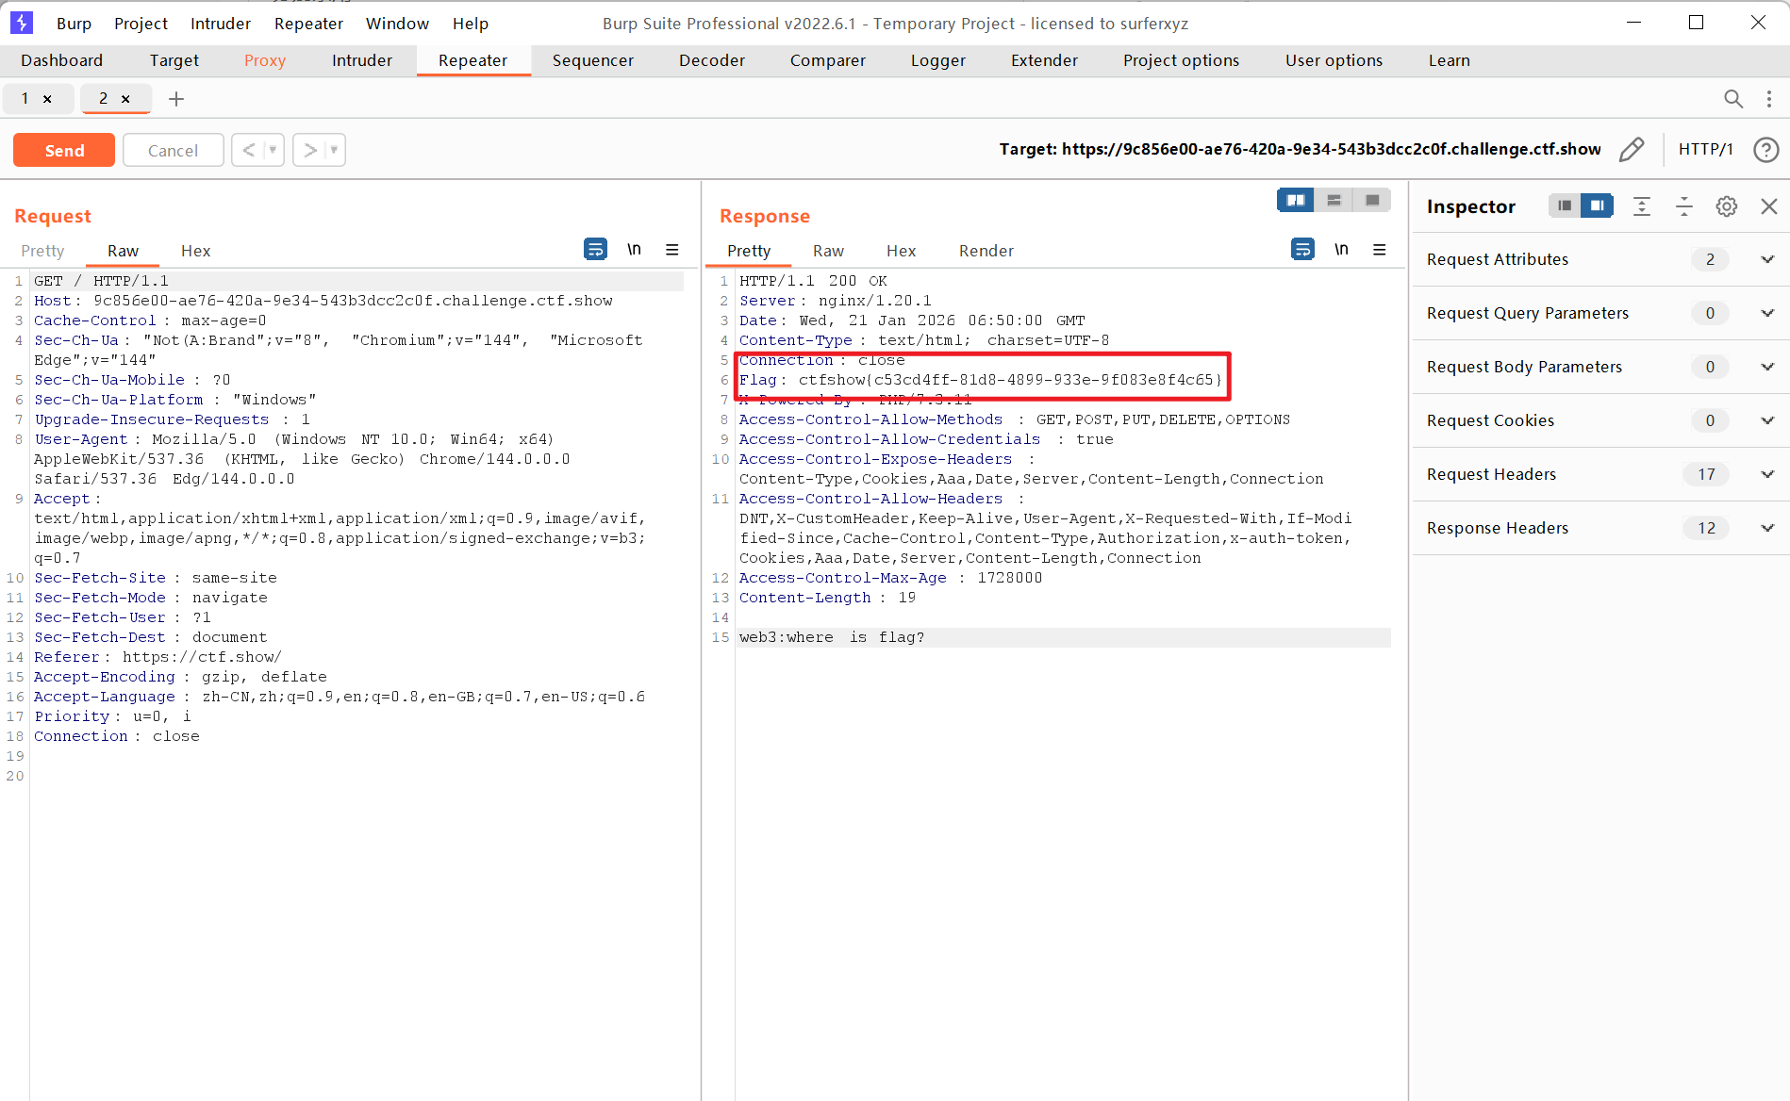Open the User options tab

pos(1334,60)
